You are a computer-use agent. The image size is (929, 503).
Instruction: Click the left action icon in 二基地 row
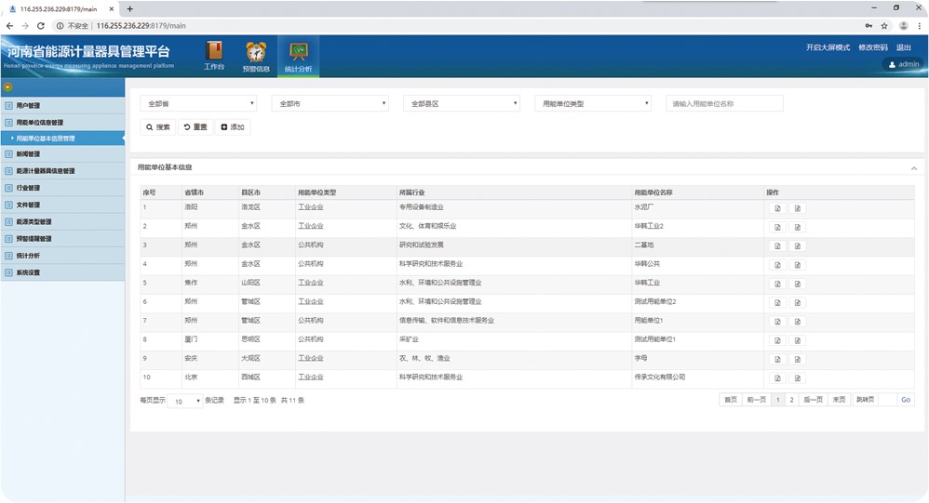pyautogui.click(x=777, y=246)
